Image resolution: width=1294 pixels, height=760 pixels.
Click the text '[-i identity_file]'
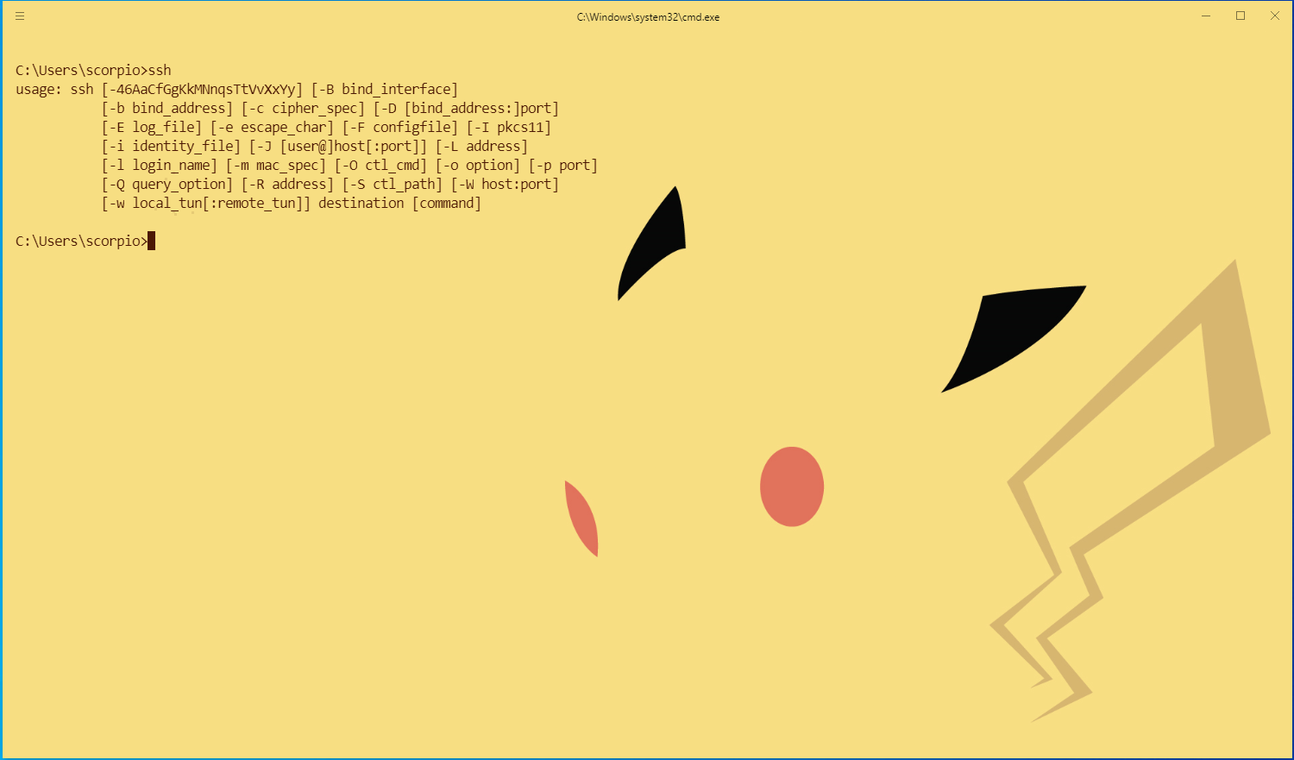pos(171,147)
